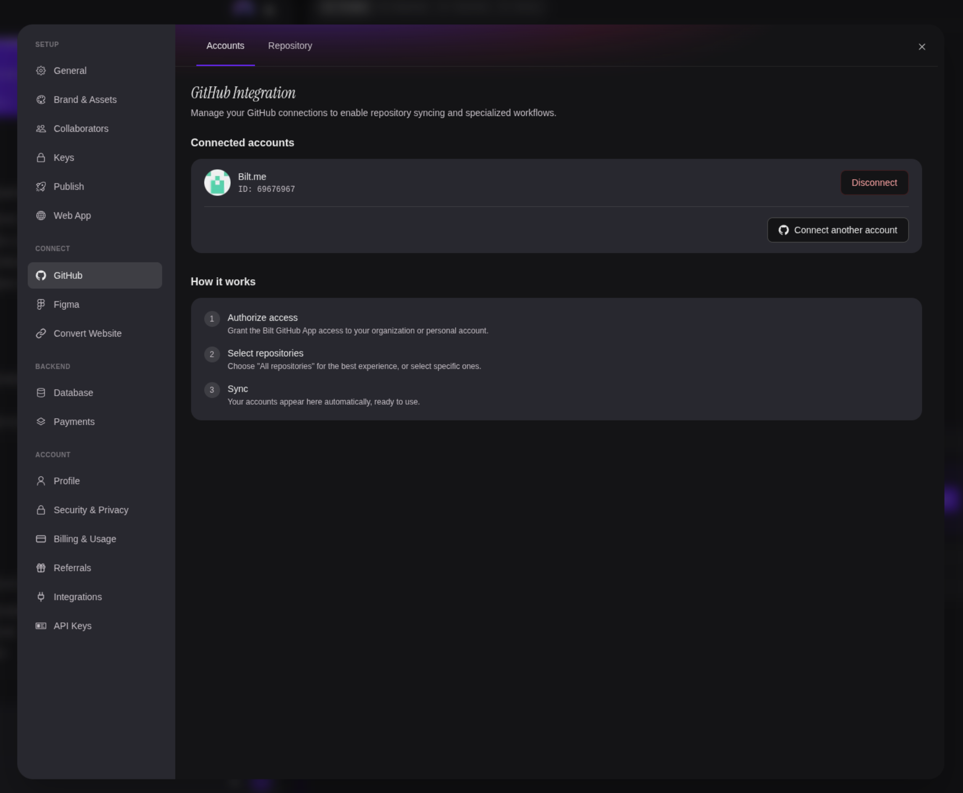Image resolution: width=963 pixels, height=793 pixels.
Task: Click the Payments layers icon
Action: point(41,422)
